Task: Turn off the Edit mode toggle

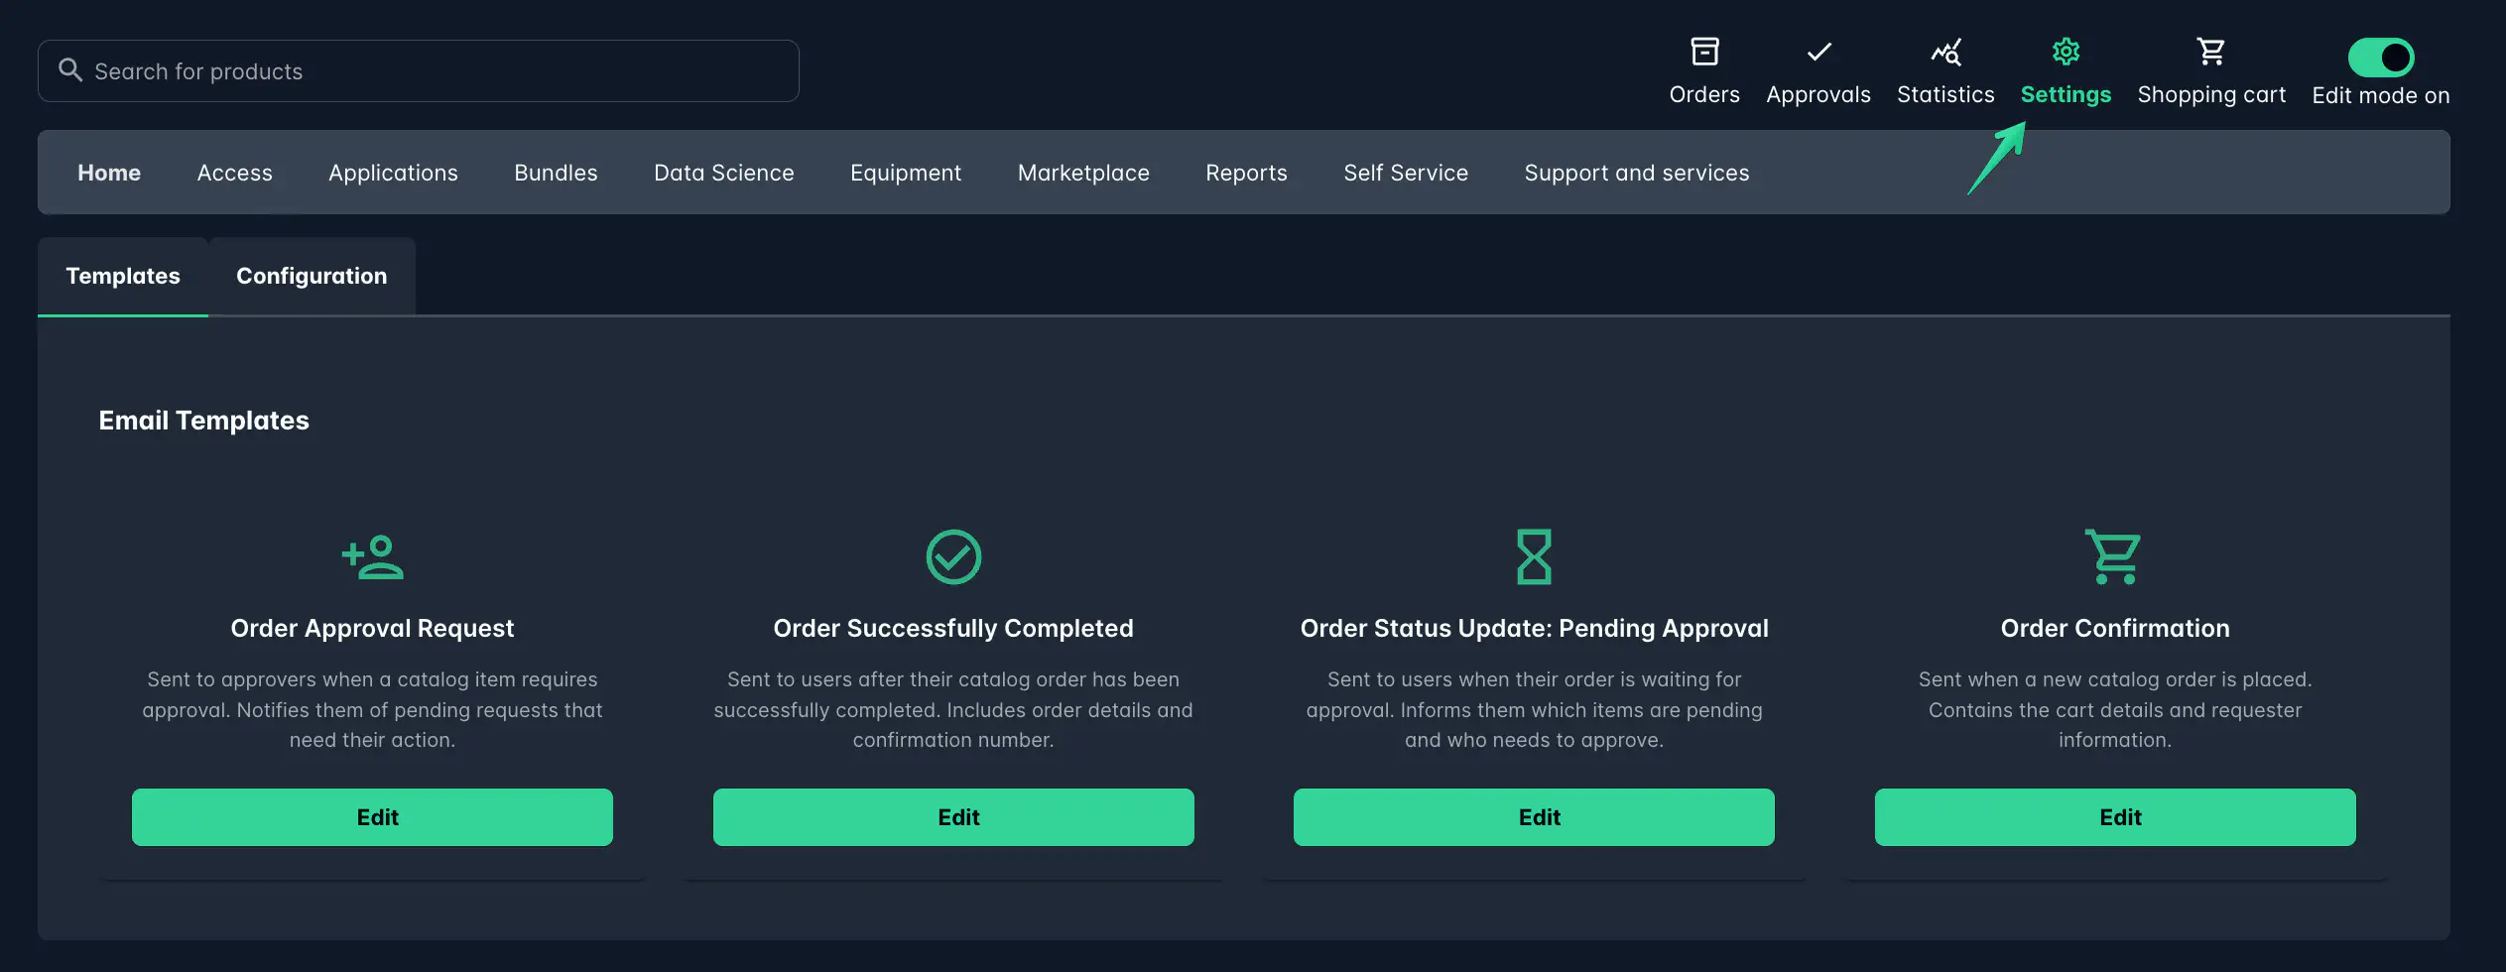Action: click(x=2380, y=58)
